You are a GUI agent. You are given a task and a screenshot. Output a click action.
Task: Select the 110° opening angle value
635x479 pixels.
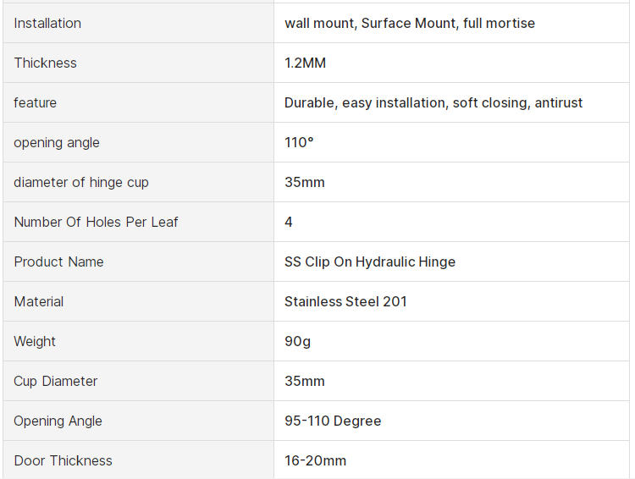(x=299, y=142)
